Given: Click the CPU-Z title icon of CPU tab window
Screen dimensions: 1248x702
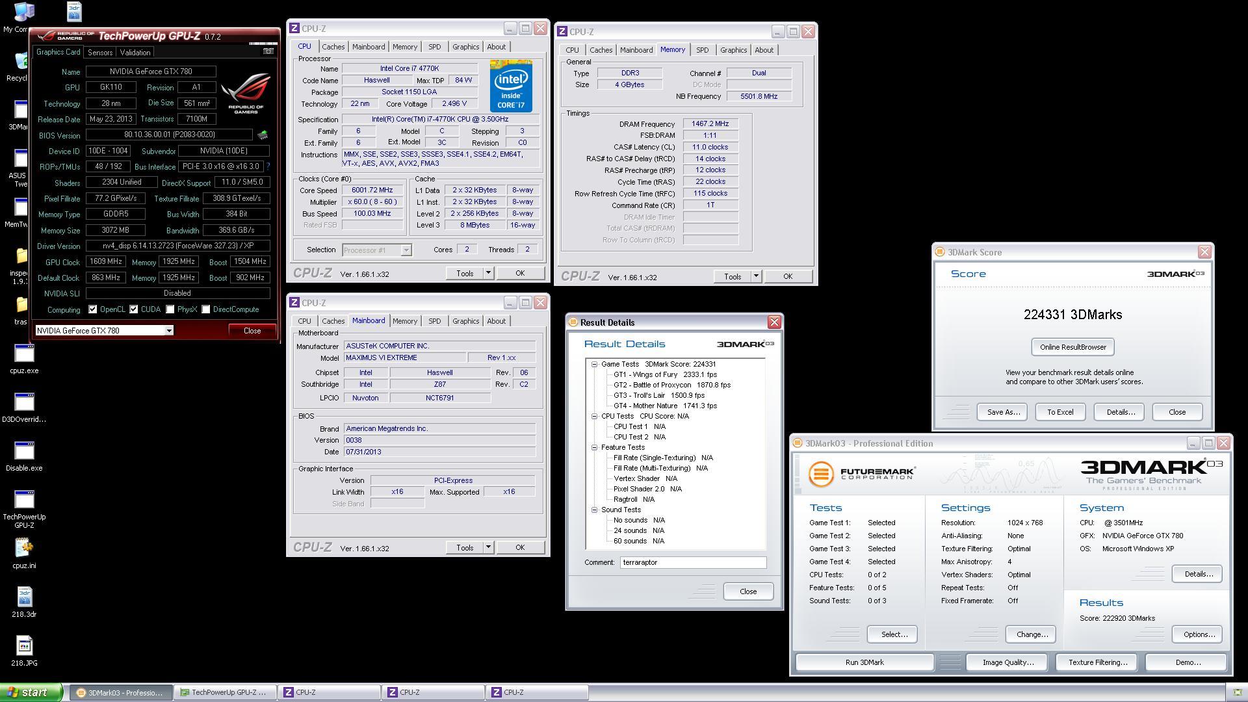Looking at the screenshot, I should 294,29.
